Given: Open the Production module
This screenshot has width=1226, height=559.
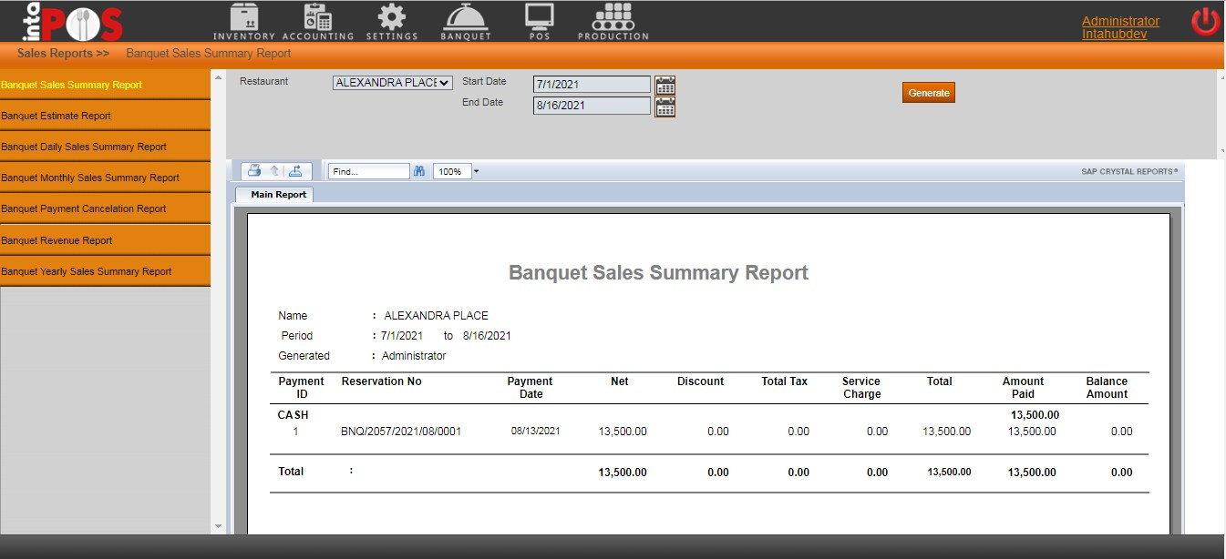Looking at the screenshot, I should pyautogui.click(x=613, y=21).
